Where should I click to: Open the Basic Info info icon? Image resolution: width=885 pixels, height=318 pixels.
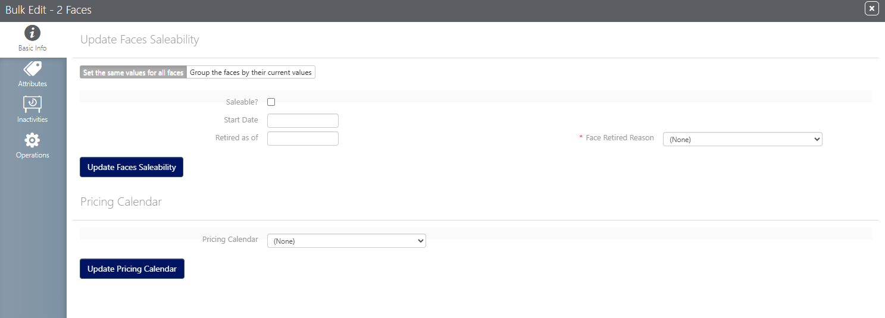point(32,33)
